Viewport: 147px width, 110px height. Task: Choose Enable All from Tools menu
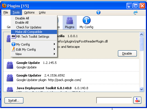[34, 23]
